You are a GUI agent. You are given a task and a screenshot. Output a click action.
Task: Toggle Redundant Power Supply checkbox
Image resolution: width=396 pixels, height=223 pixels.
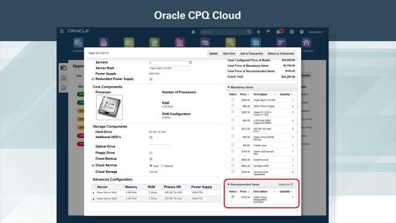pos(151,79)
